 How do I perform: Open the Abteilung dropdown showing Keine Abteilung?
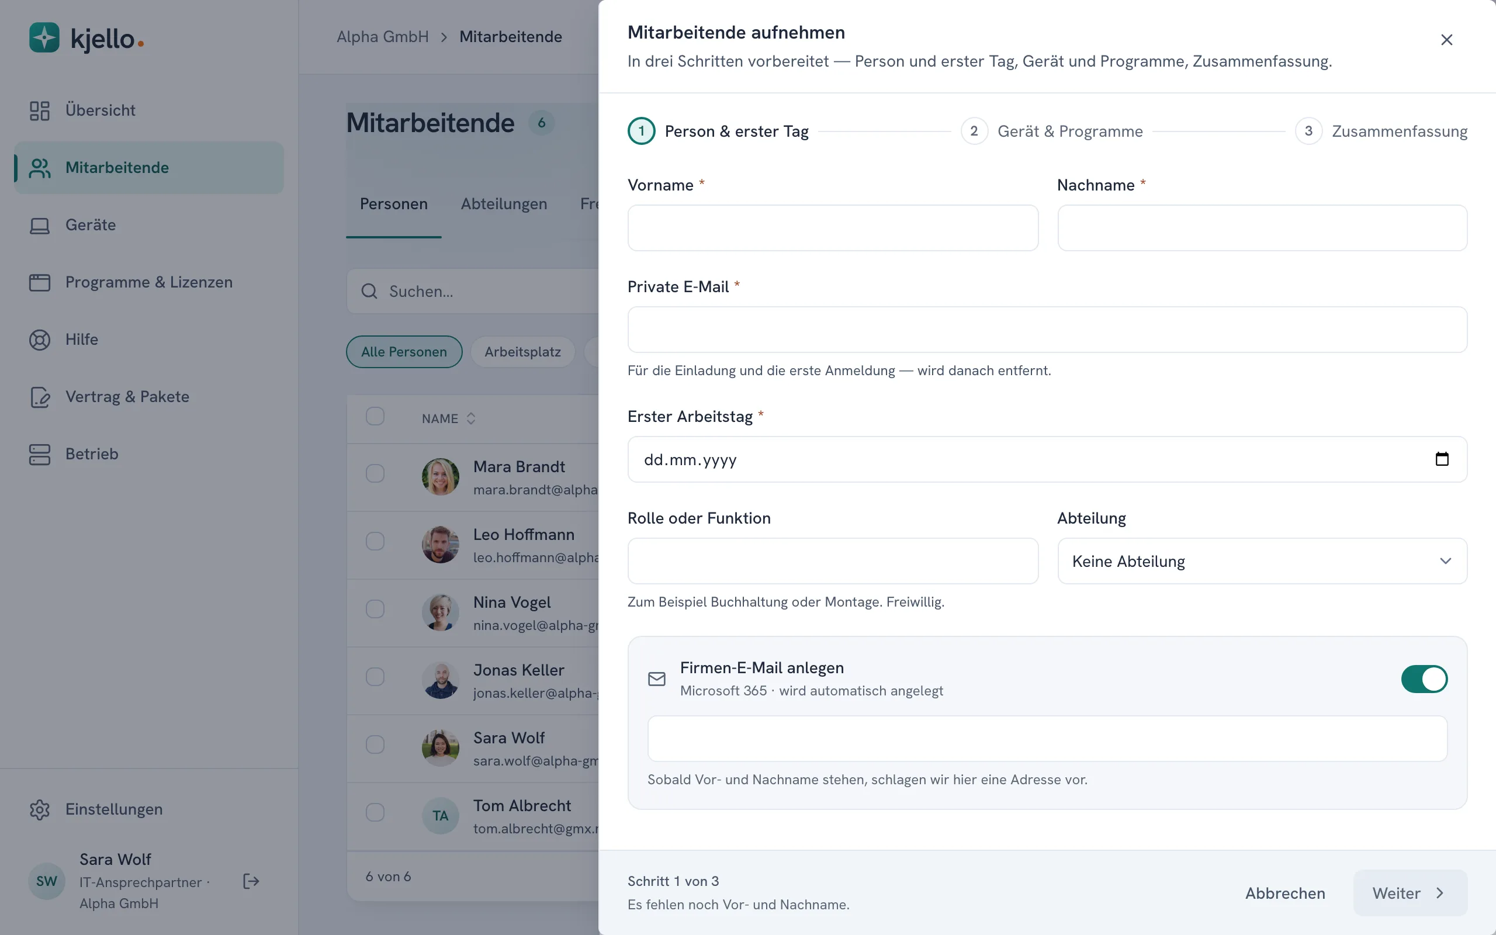click(x=1262, y=561)
